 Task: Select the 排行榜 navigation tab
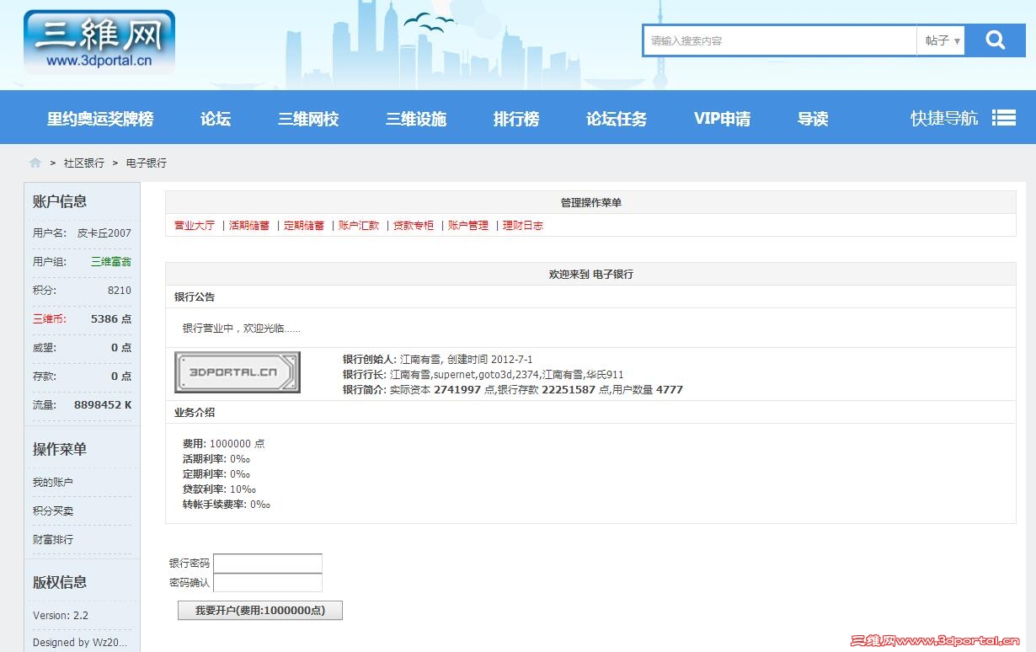[x=515, y=119]
